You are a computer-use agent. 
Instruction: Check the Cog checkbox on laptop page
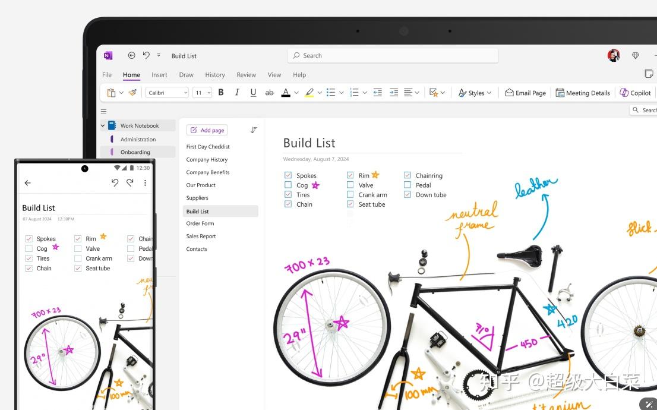coord(288,184)
